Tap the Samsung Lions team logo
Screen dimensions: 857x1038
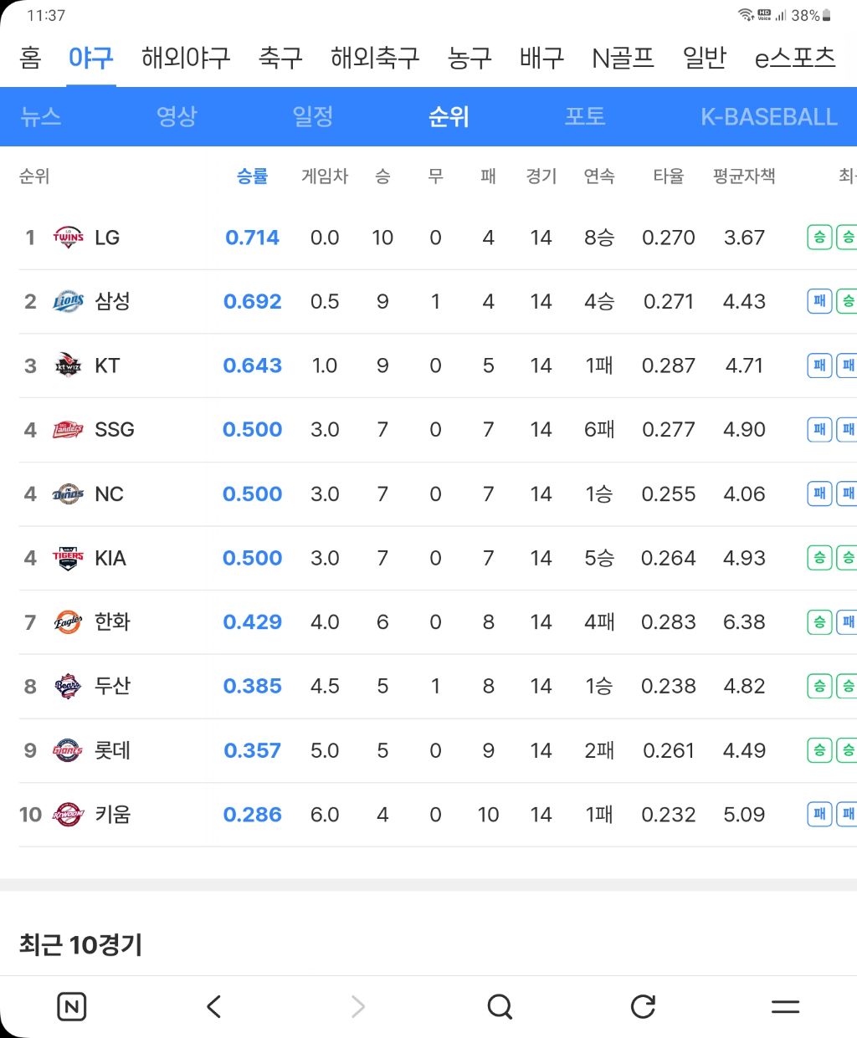(68, 301)
